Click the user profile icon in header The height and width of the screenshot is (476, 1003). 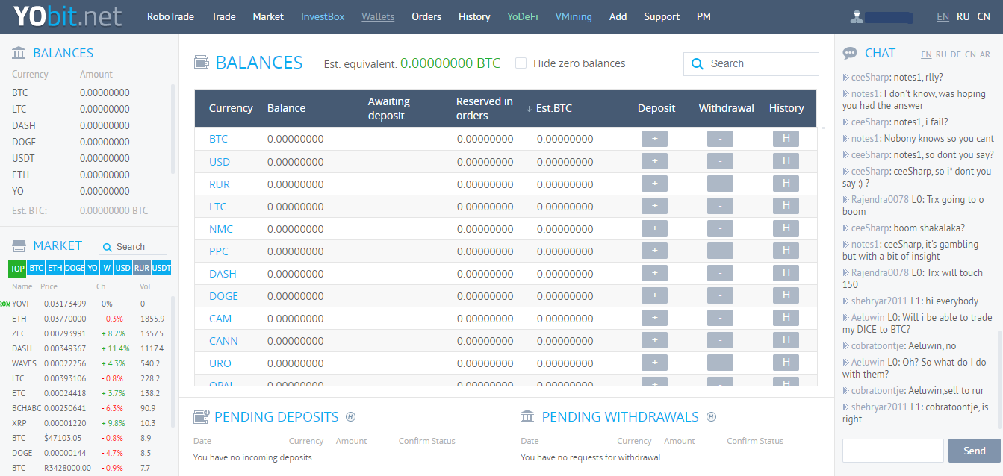(x=857, y=16)
